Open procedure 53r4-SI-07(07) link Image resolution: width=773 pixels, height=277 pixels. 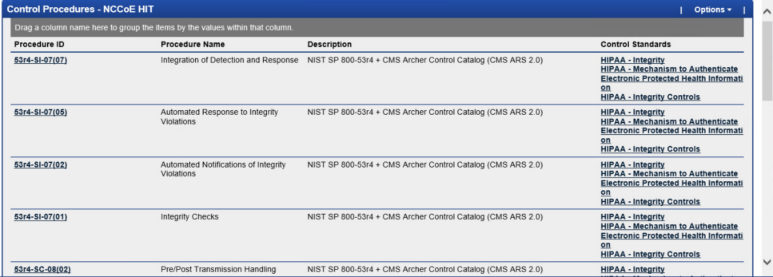point(40,60)
